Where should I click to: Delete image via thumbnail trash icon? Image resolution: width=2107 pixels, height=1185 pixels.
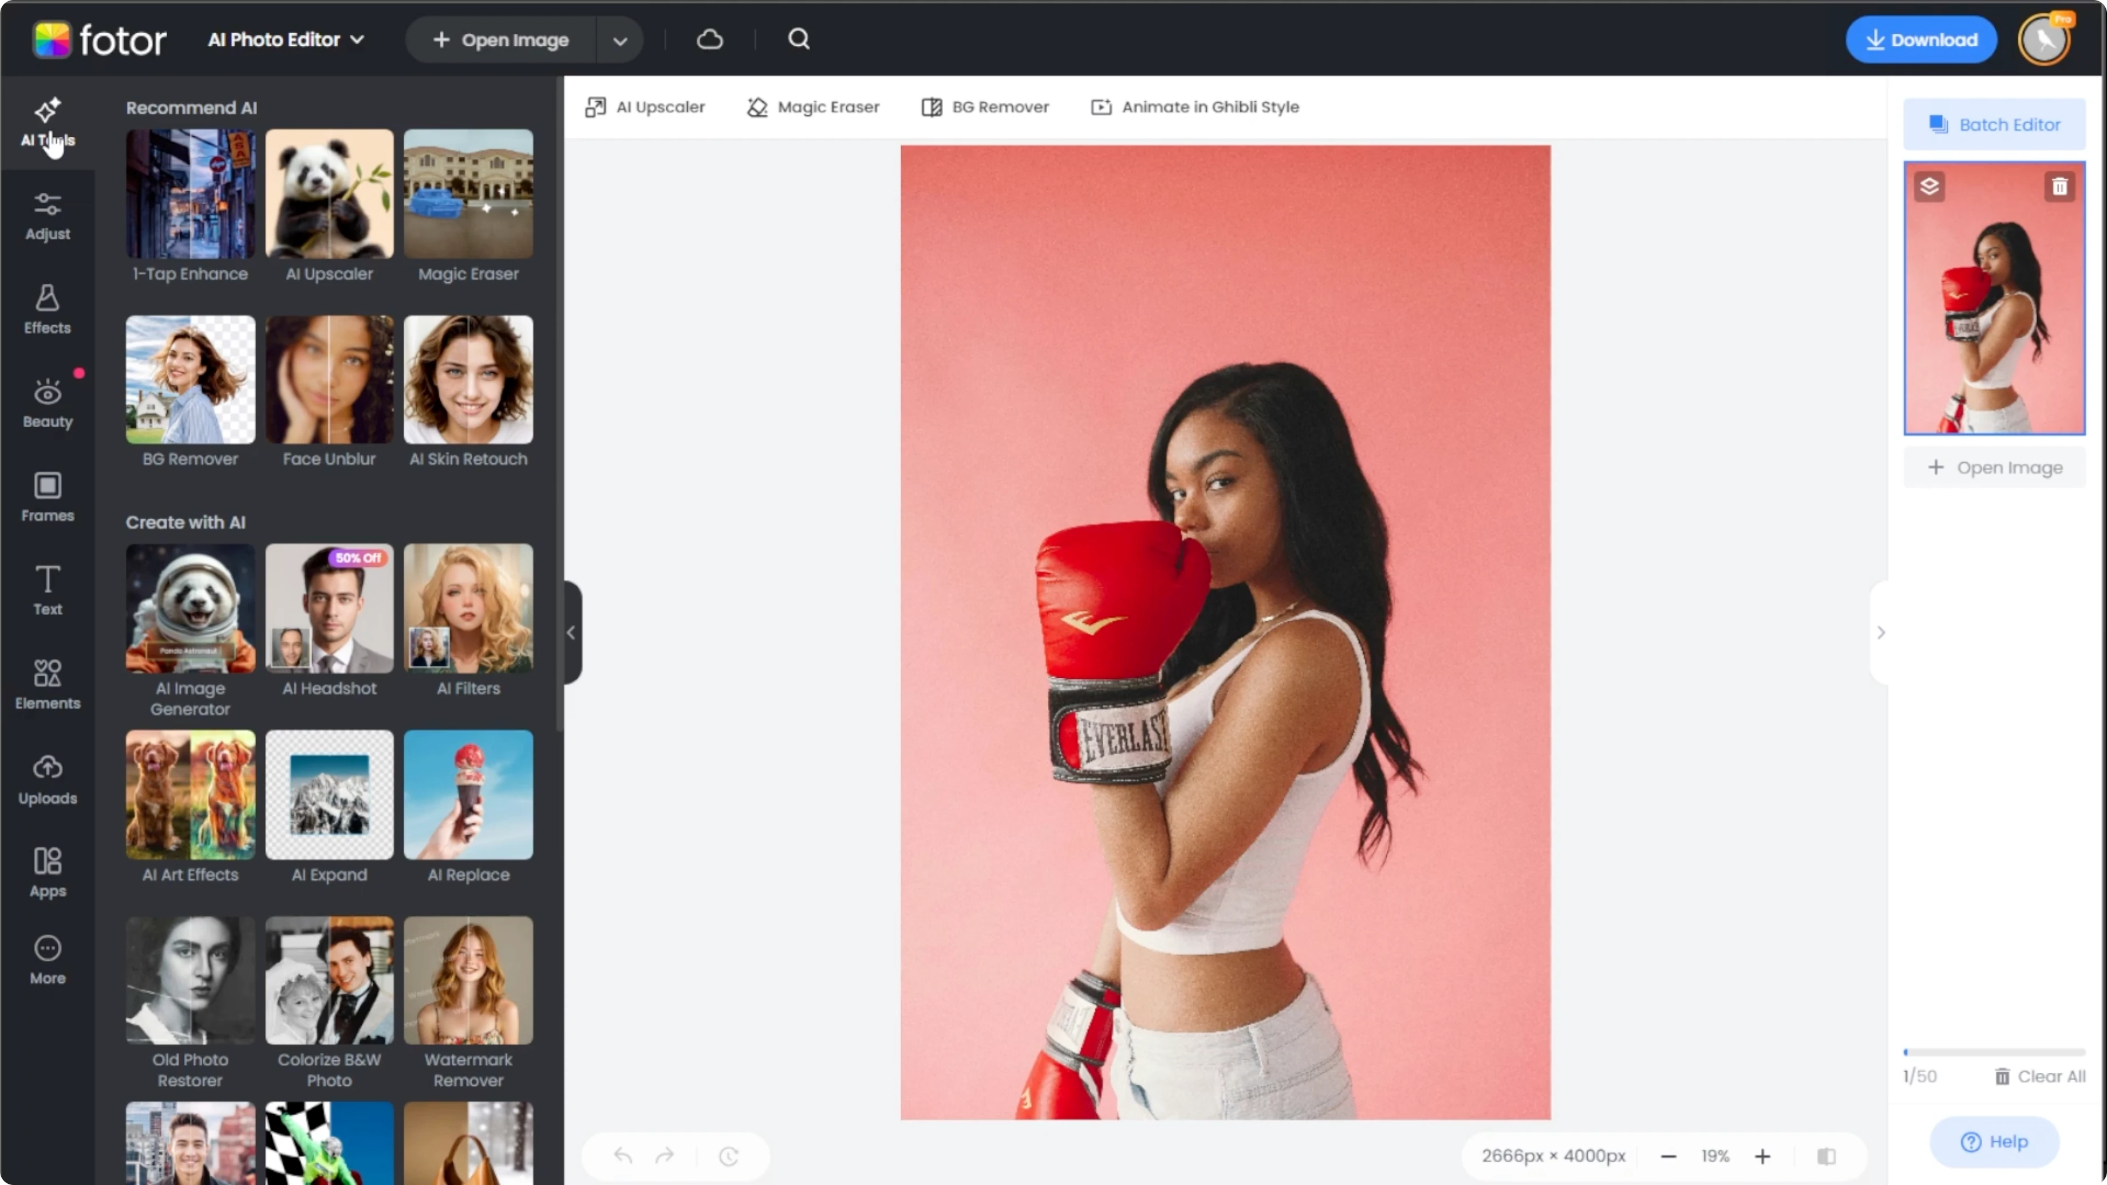pyautogui.click(x=2059, y=187)
